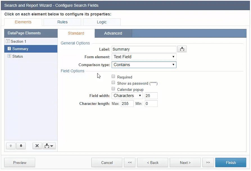Check the Calendar popup option
The width and height of the screenshot is (251, 171).
[x=113, y=89]
